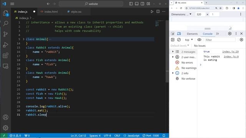The width and height of the screenshot is (246, 138).
Task: Open the Accounts menu
Action: [6, 117]
